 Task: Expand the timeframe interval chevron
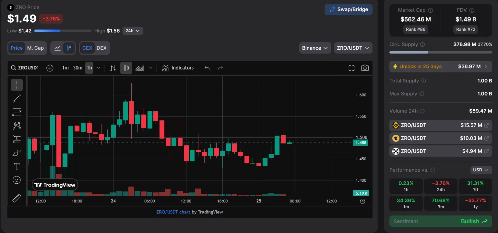pyautogui.click(x=99, y=68)
